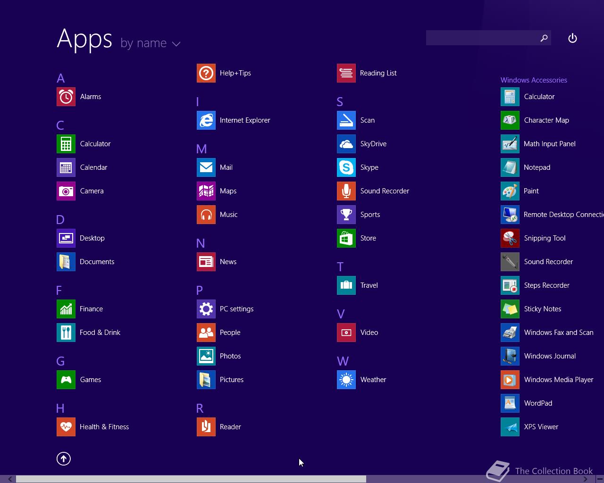Image resolution: width=604 pixels, height=483 pixels.
Task: Open the Paint palette icon
Action: pyautogui.click(x=510, y=191)
